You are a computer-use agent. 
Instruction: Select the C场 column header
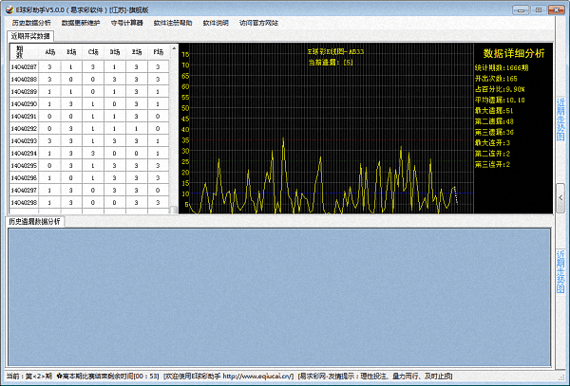pyautogui.click(x=93, y=52)
